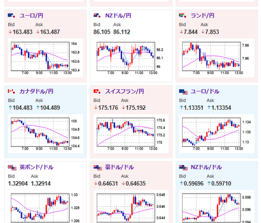View the スイスフラン/円 candlestick chart thumbnail
Screen dimensions: 261x223
click(131, 134)
